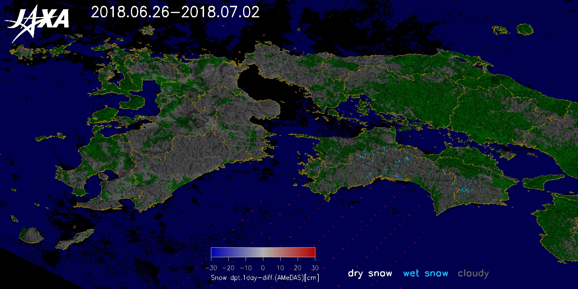Click the 'wet snow' legend label
The height and width of the screenshot is (289, 578).
[x=425, y=273]
